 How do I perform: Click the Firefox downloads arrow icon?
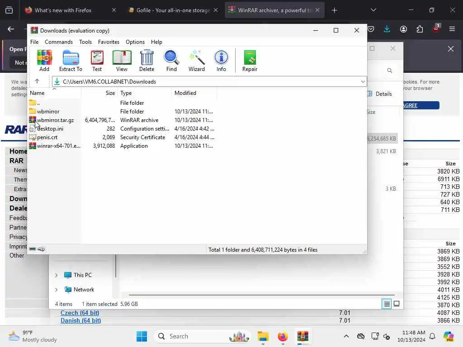point(387,29)
